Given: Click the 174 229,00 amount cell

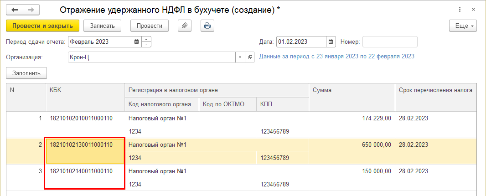Looking at the screenshot, I should click(x=352, y=119).
